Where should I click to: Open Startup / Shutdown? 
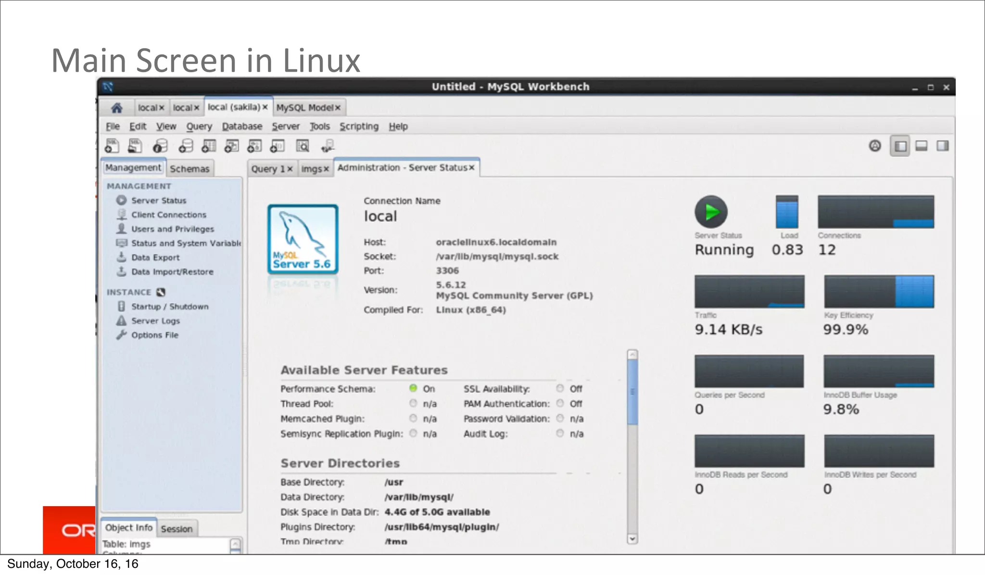pyautogui.click(x=169, y=307)
